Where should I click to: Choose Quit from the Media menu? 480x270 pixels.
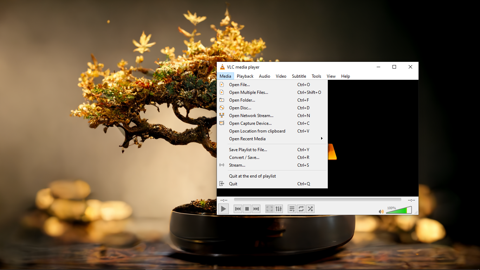click(272, 184)
